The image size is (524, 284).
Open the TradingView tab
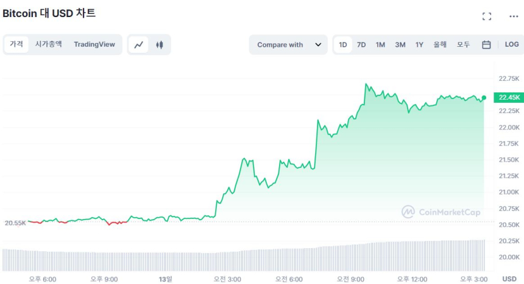coord(94,44)
